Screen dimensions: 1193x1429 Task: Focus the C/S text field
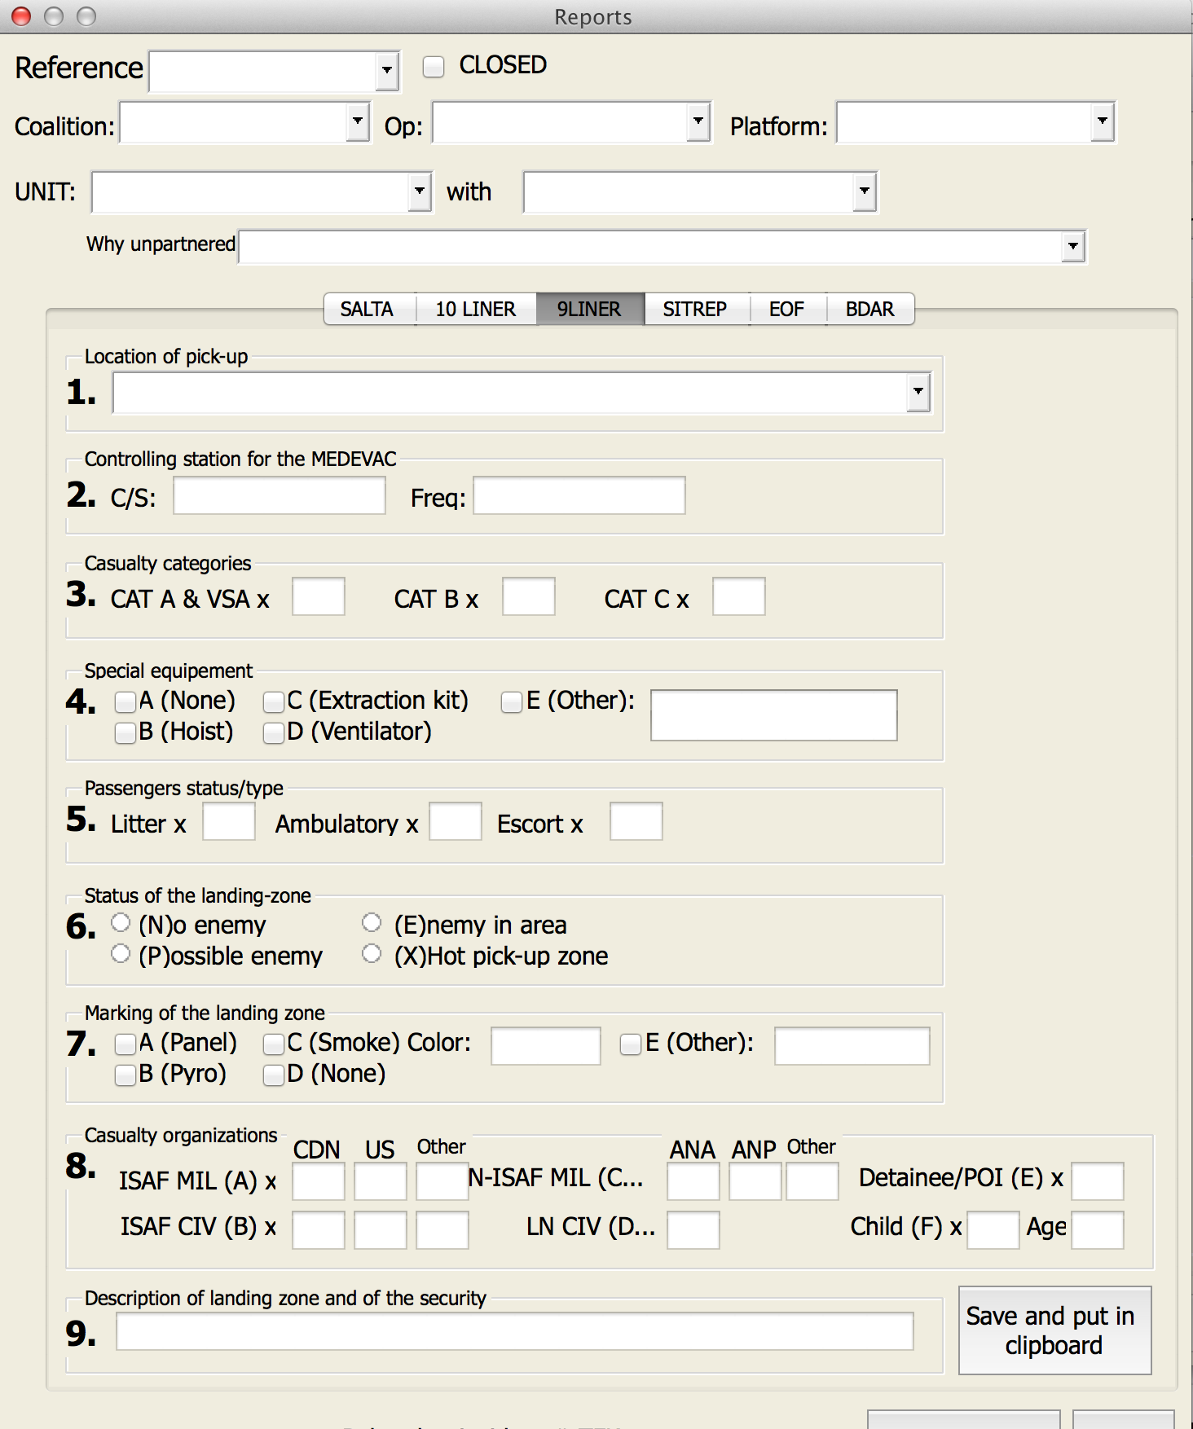[x=280, y=495]
